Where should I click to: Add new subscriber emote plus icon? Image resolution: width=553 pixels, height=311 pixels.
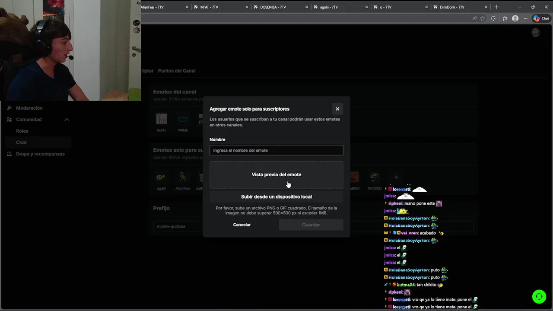coord(396,177)
